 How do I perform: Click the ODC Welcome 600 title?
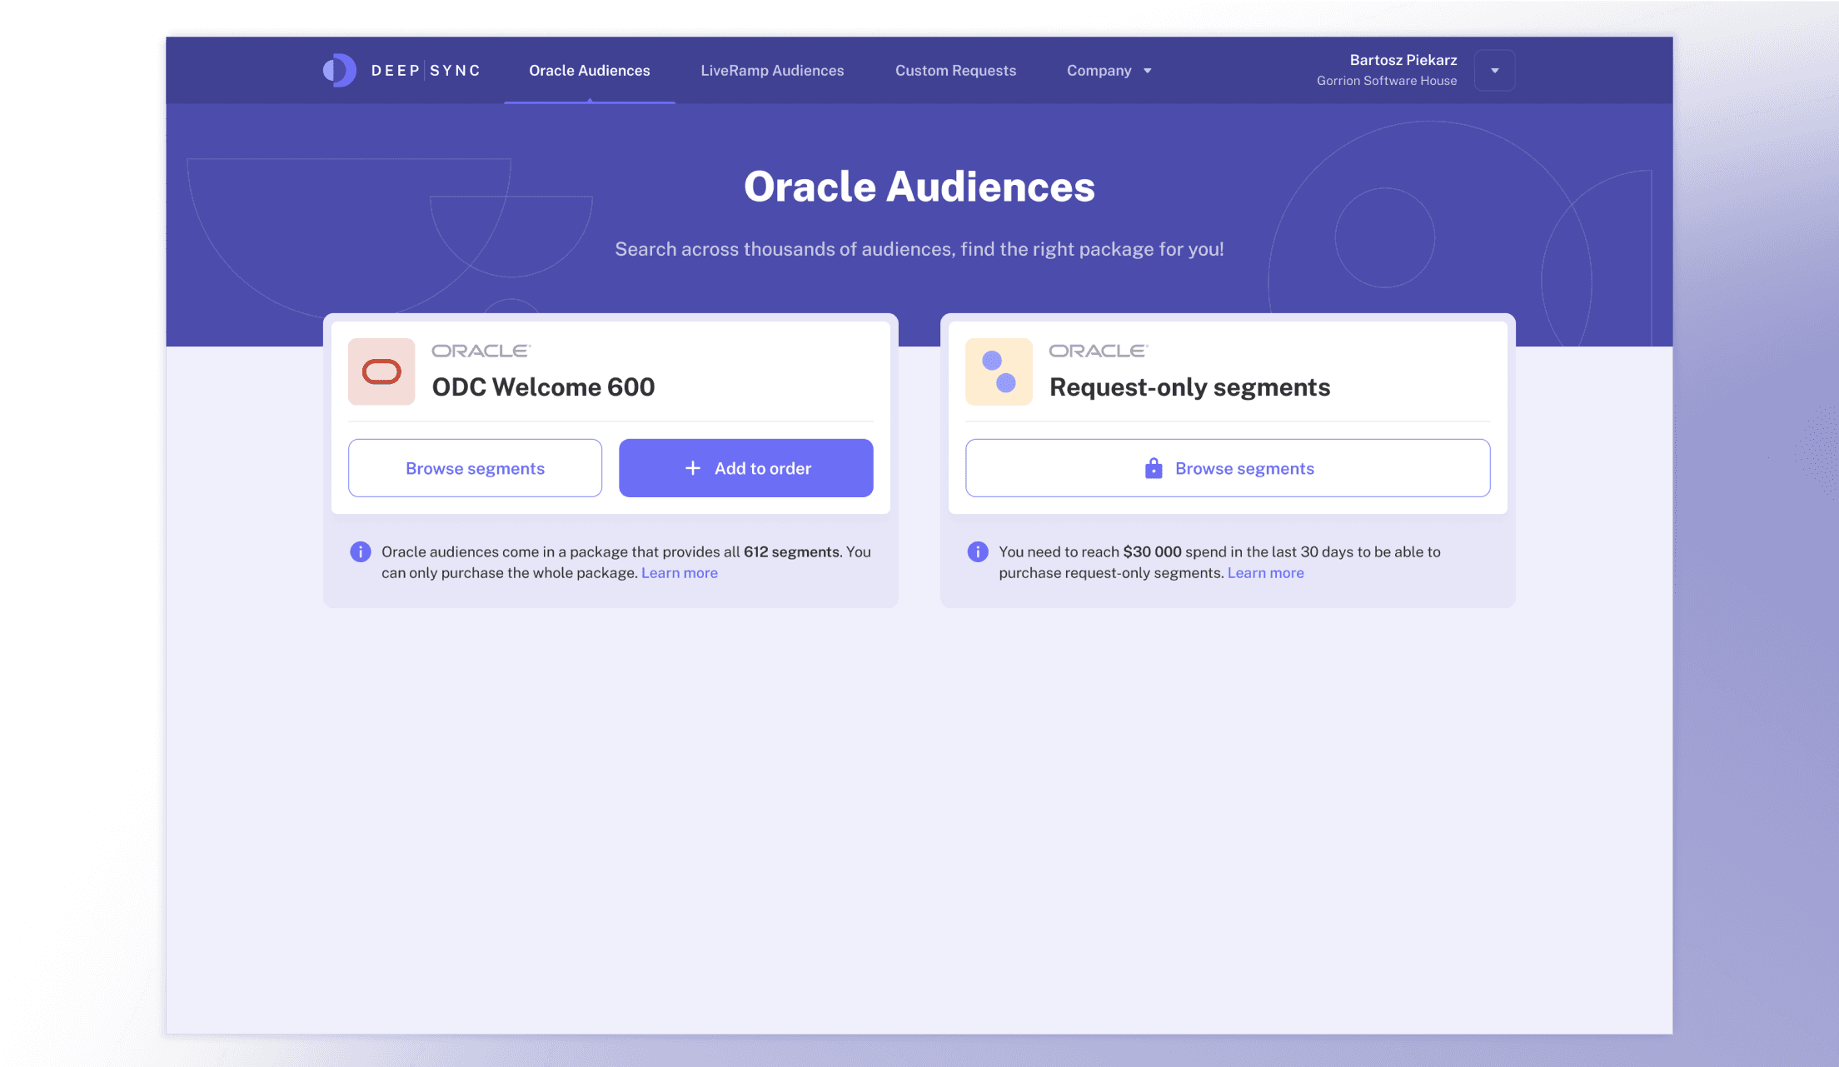coord(543,386)
